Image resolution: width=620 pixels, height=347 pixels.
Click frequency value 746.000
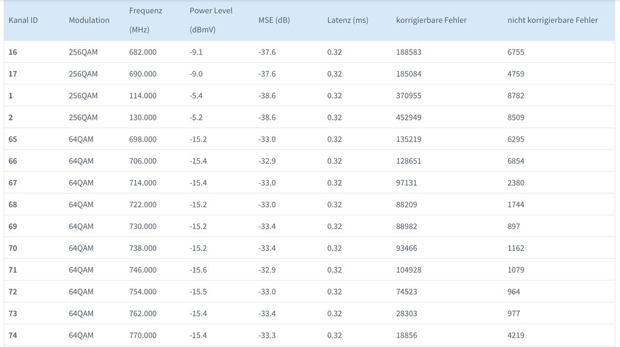pyautogui.click(x=143, y=269)
